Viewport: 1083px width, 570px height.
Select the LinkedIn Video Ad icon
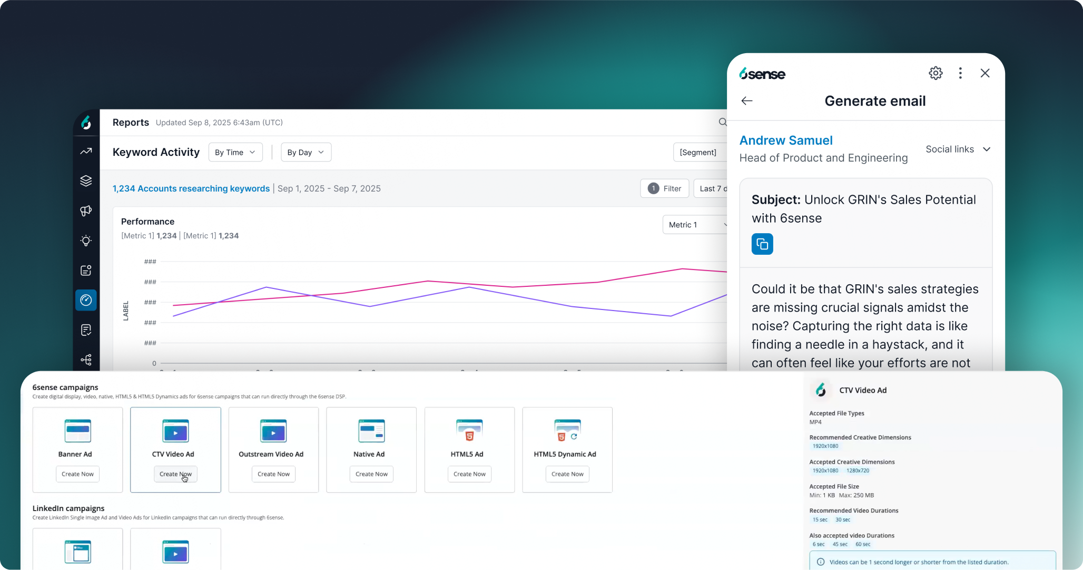click(175, 552)
